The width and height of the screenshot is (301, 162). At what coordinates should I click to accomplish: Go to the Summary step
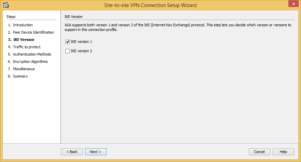18,76
